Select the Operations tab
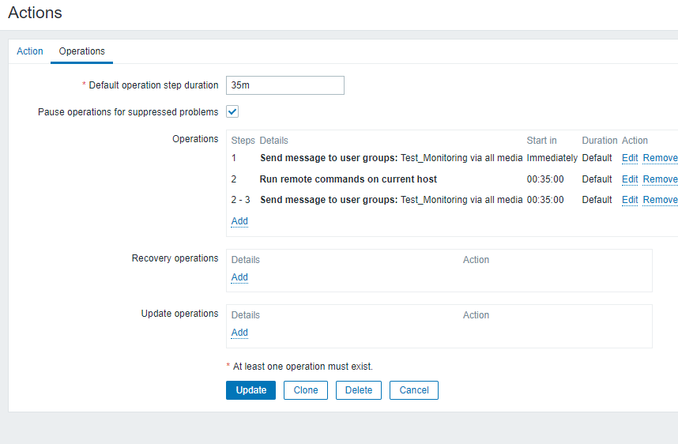The height and width of the screenshot is (444, 678). (x=81, y=51)
